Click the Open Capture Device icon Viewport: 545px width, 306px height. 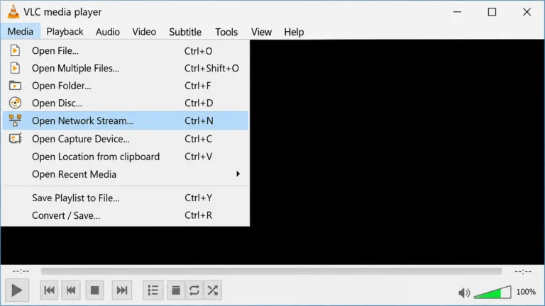(15, 138)
